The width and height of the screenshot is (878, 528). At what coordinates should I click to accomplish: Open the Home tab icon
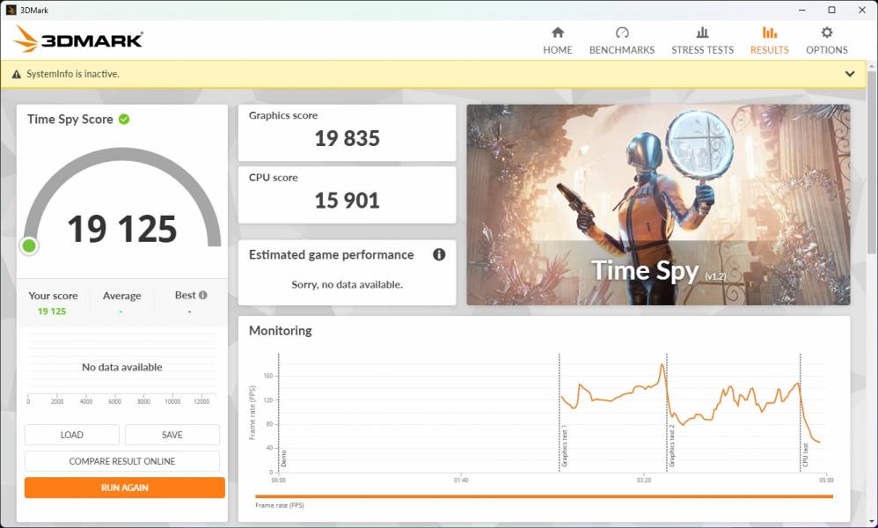point(557,33)
